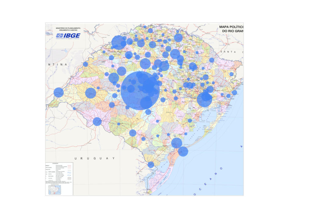The image size is (312, 220).
Task: Select the southernmost blue bubble on the map
Action: 151,165
